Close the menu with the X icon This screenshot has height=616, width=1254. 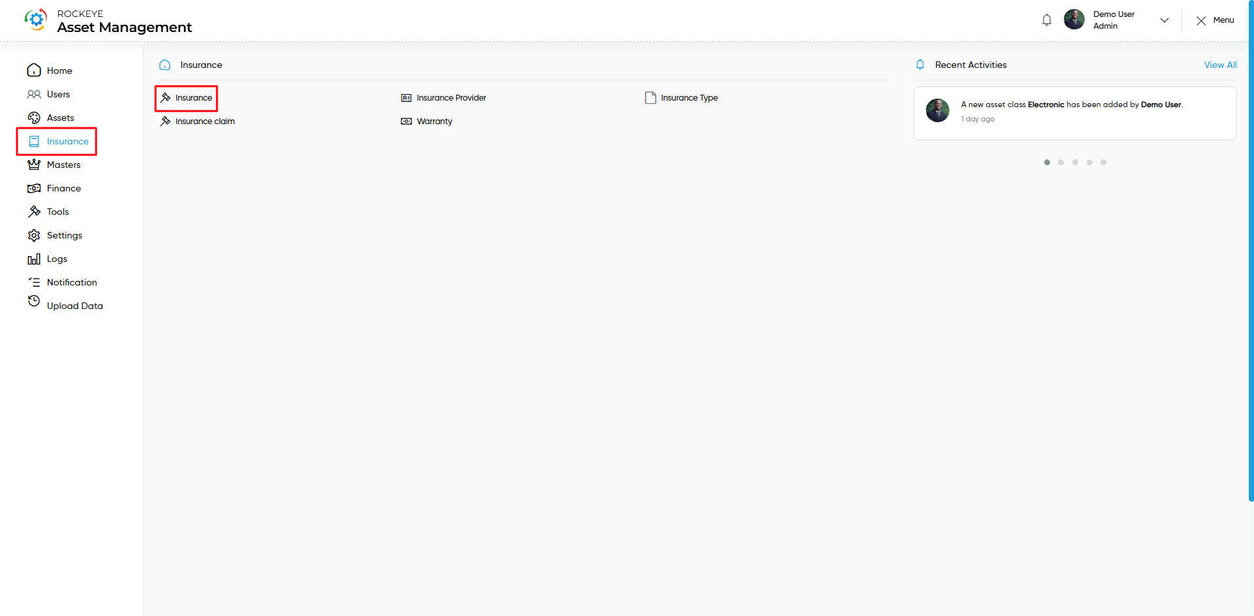coord(1201,21)
